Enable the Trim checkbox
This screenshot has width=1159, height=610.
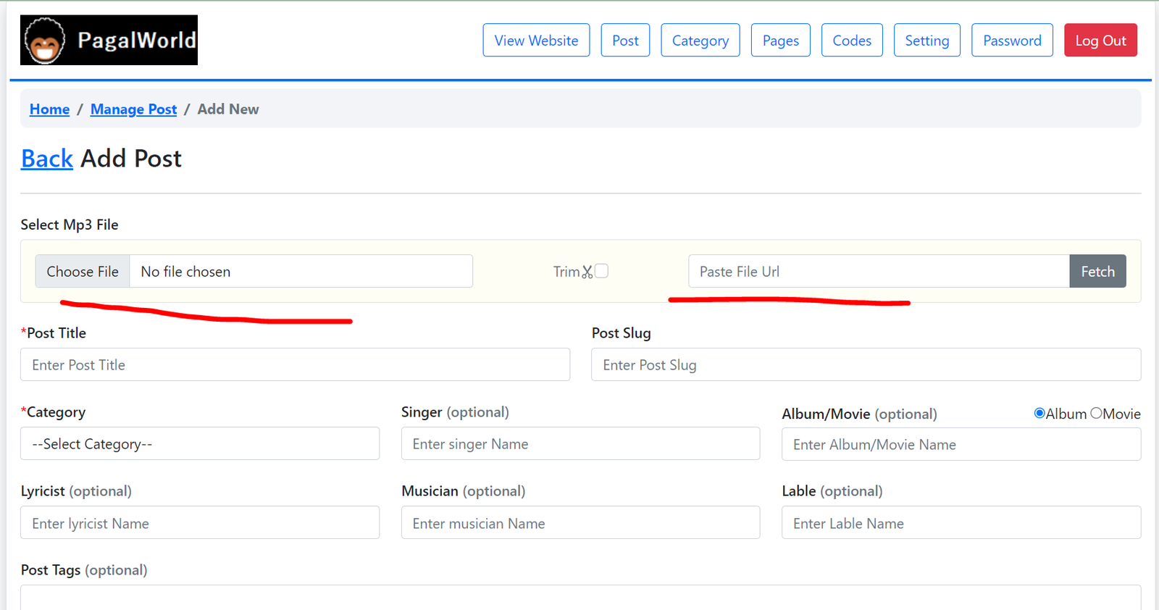[x=601, y=271]
